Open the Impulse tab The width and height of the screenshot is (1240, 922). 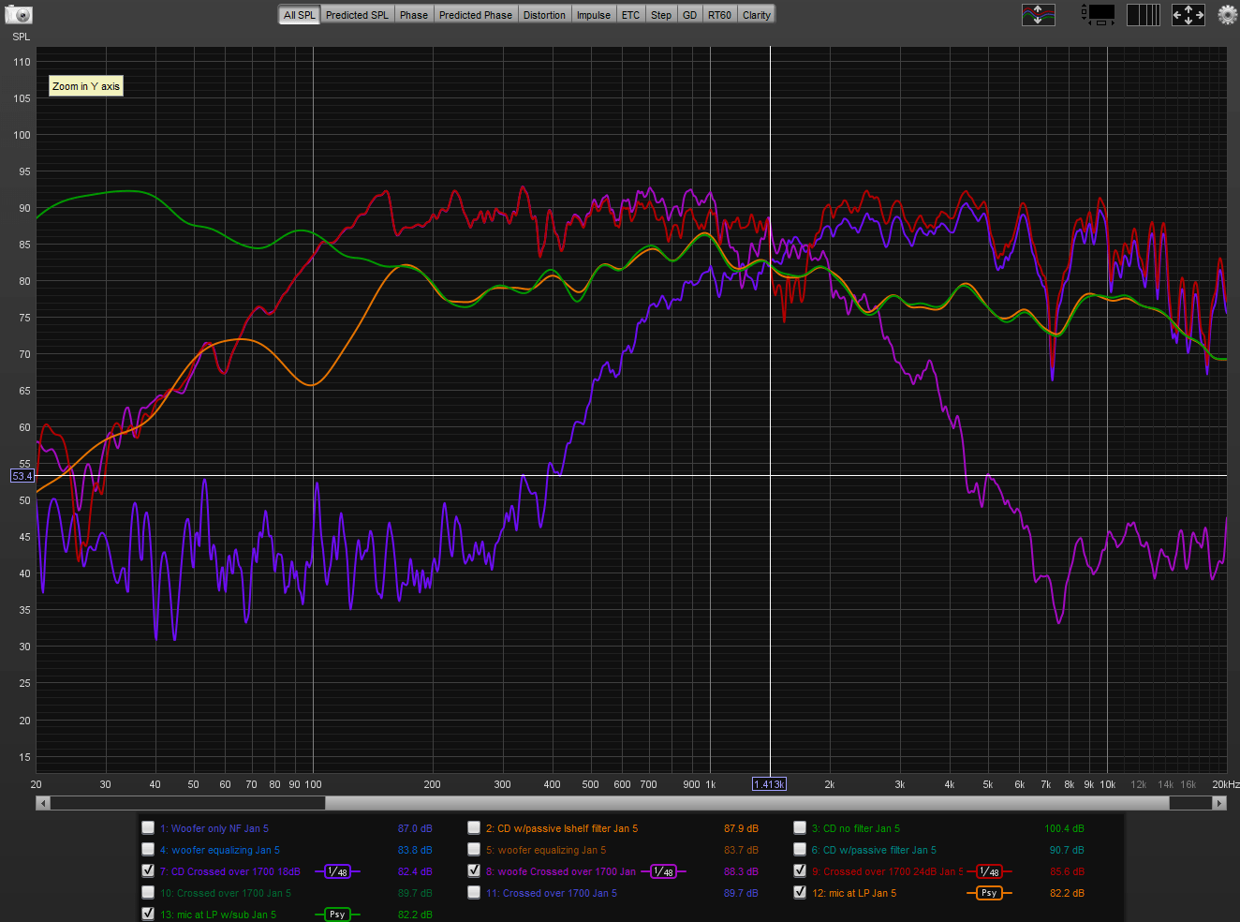(x=594, y=15)
